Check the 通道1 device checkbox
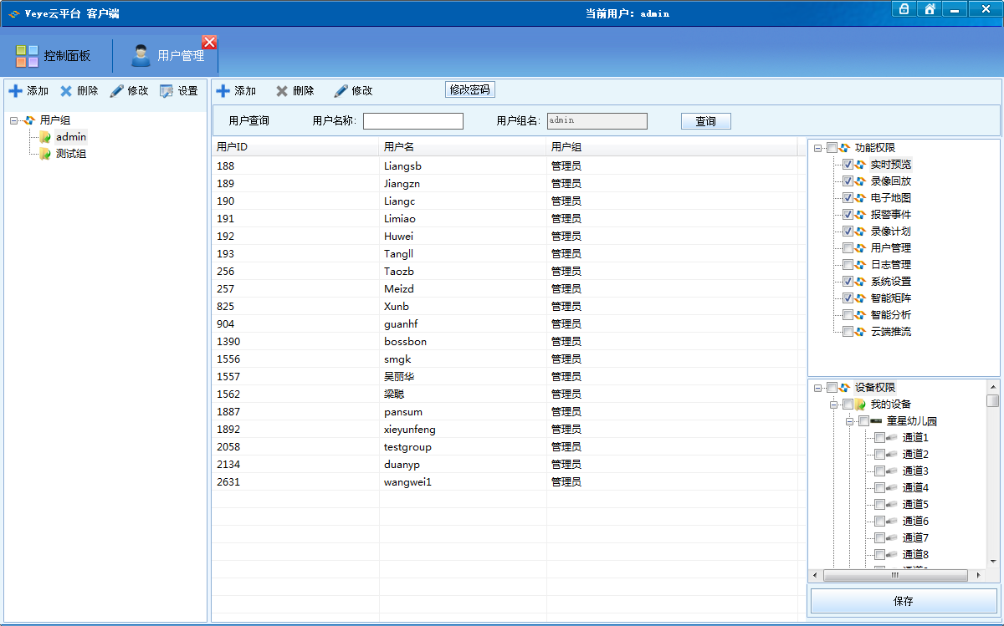 pyautogui.click(x=879, y=438)
